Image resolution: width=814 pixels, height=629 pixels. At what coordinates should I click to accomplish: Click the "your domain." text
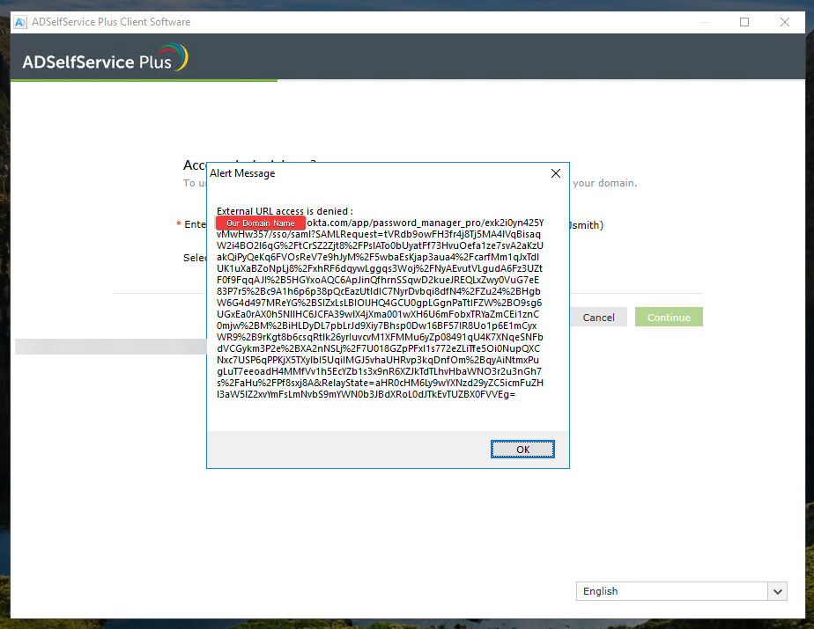pos(605,183)
